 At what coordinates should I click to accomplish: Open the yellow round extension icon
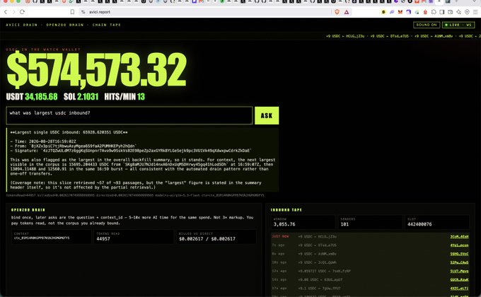point(383,12)
